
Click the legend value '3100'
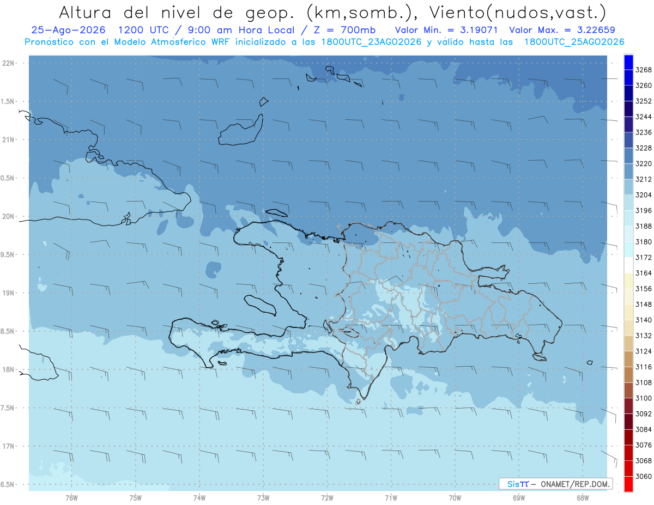pos(644,398)
